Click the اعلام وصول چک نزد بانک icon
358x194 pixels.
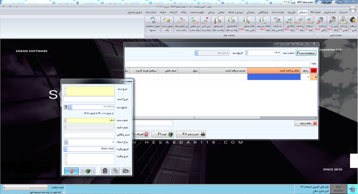tap(231, 24)
